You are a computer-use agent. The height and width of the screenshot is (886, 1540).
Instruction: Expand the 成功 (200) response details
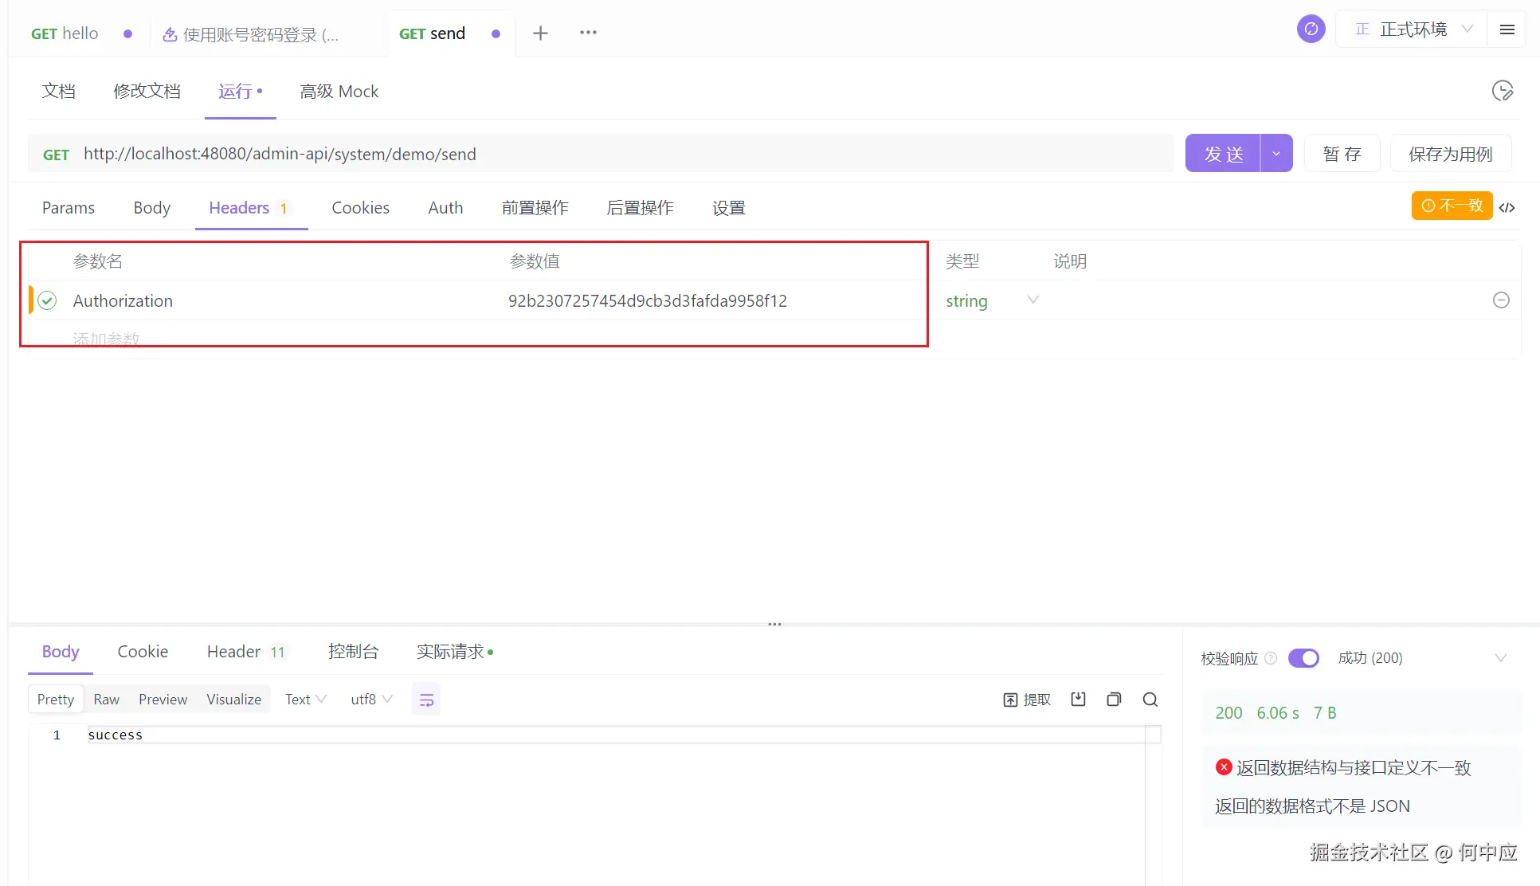pyautogui.click(x=1501, y=658)
